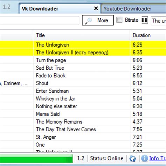Click the duration value 7:21
Image resolution: width=166 pixels, height=166 pixels.
(x=137, y=137)
